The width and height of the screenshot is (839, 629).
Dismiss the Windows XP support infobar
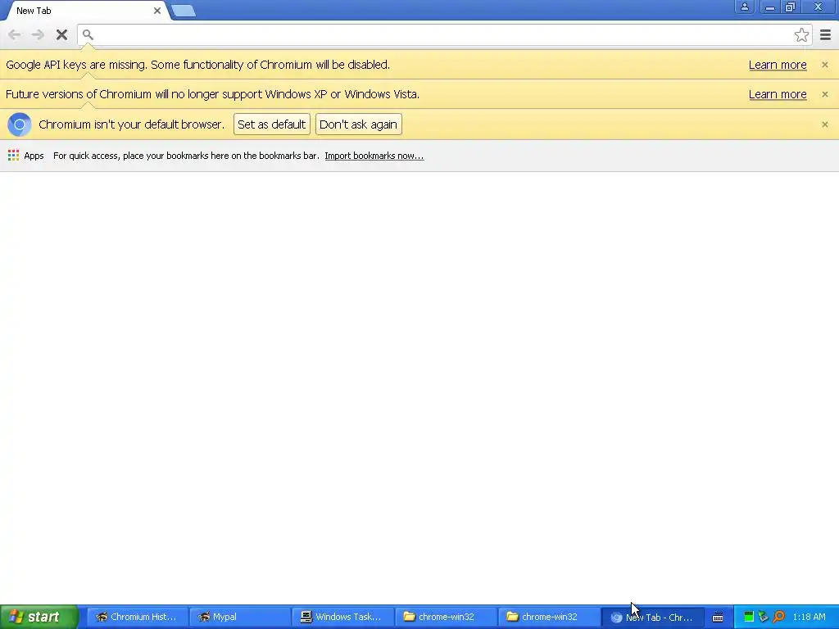pyautogui.click(x=824, y=94)
